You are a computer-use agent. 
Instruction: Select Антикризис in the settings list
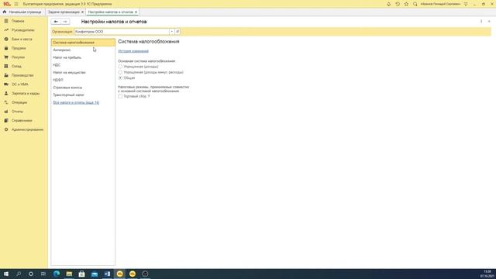(83, 50)
